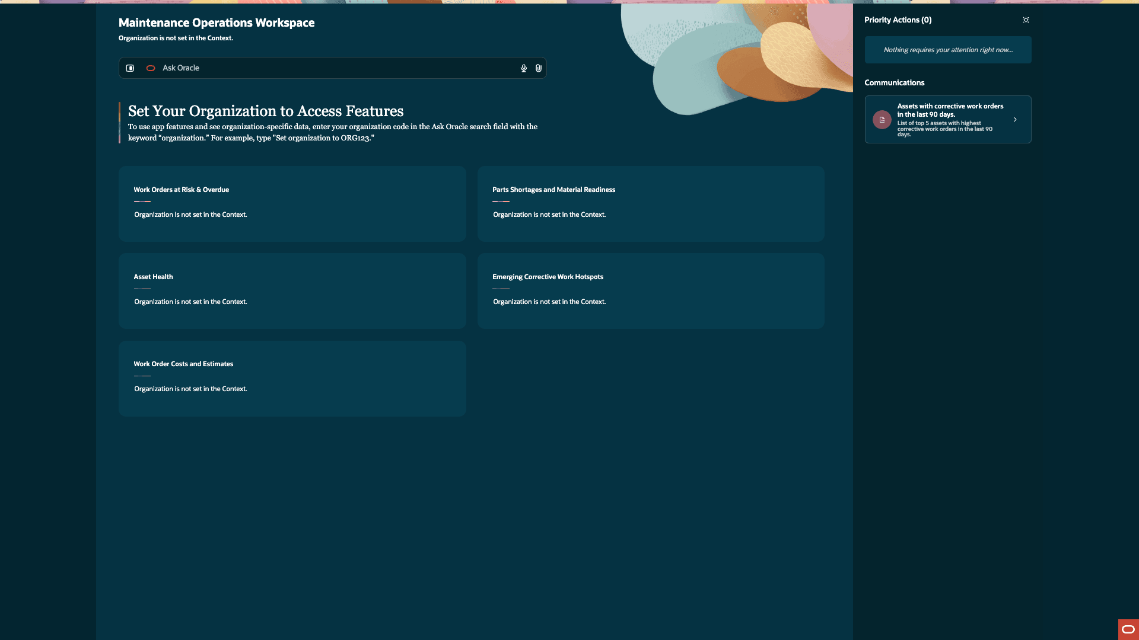Click 'Set Your Organization to Access Features' heading
The image size is (1139, 640).
(x=266, y=111)
